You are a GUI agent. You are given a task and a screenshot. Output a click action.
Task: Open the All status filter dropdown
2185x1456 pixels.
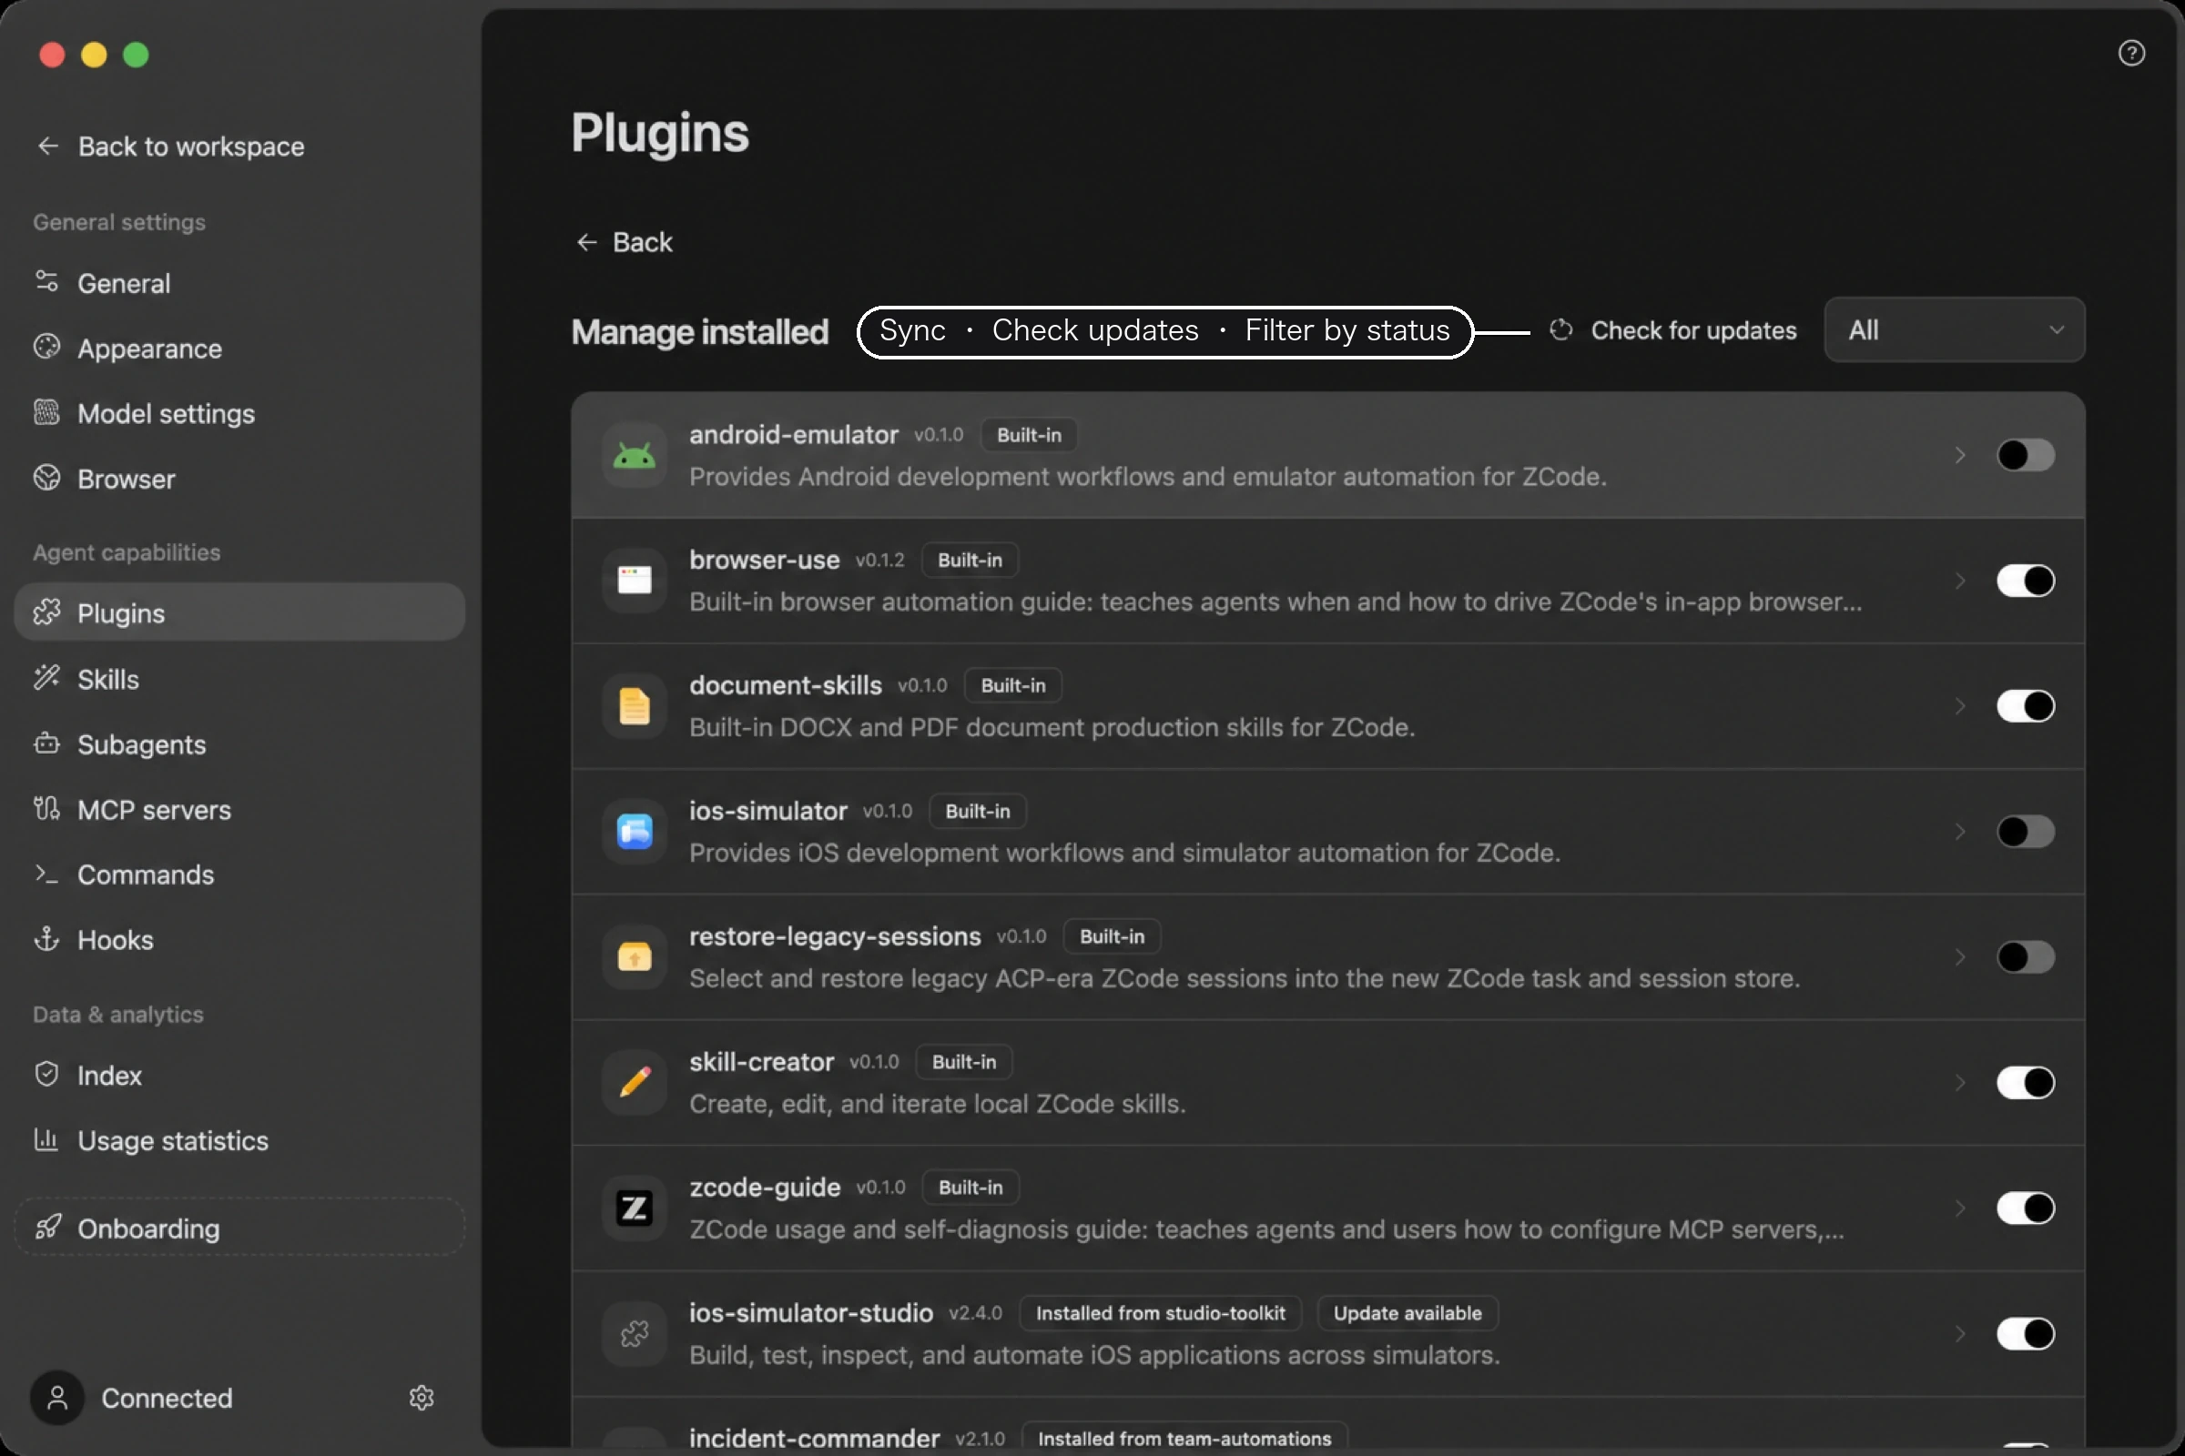(x=1955, y=329)
